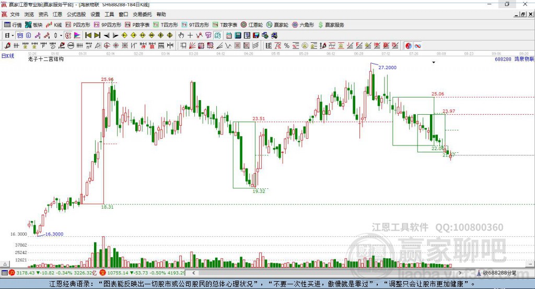Open the T四方形 time square
The height and width of the screenshot is (289, 535).
pos(166,25)
